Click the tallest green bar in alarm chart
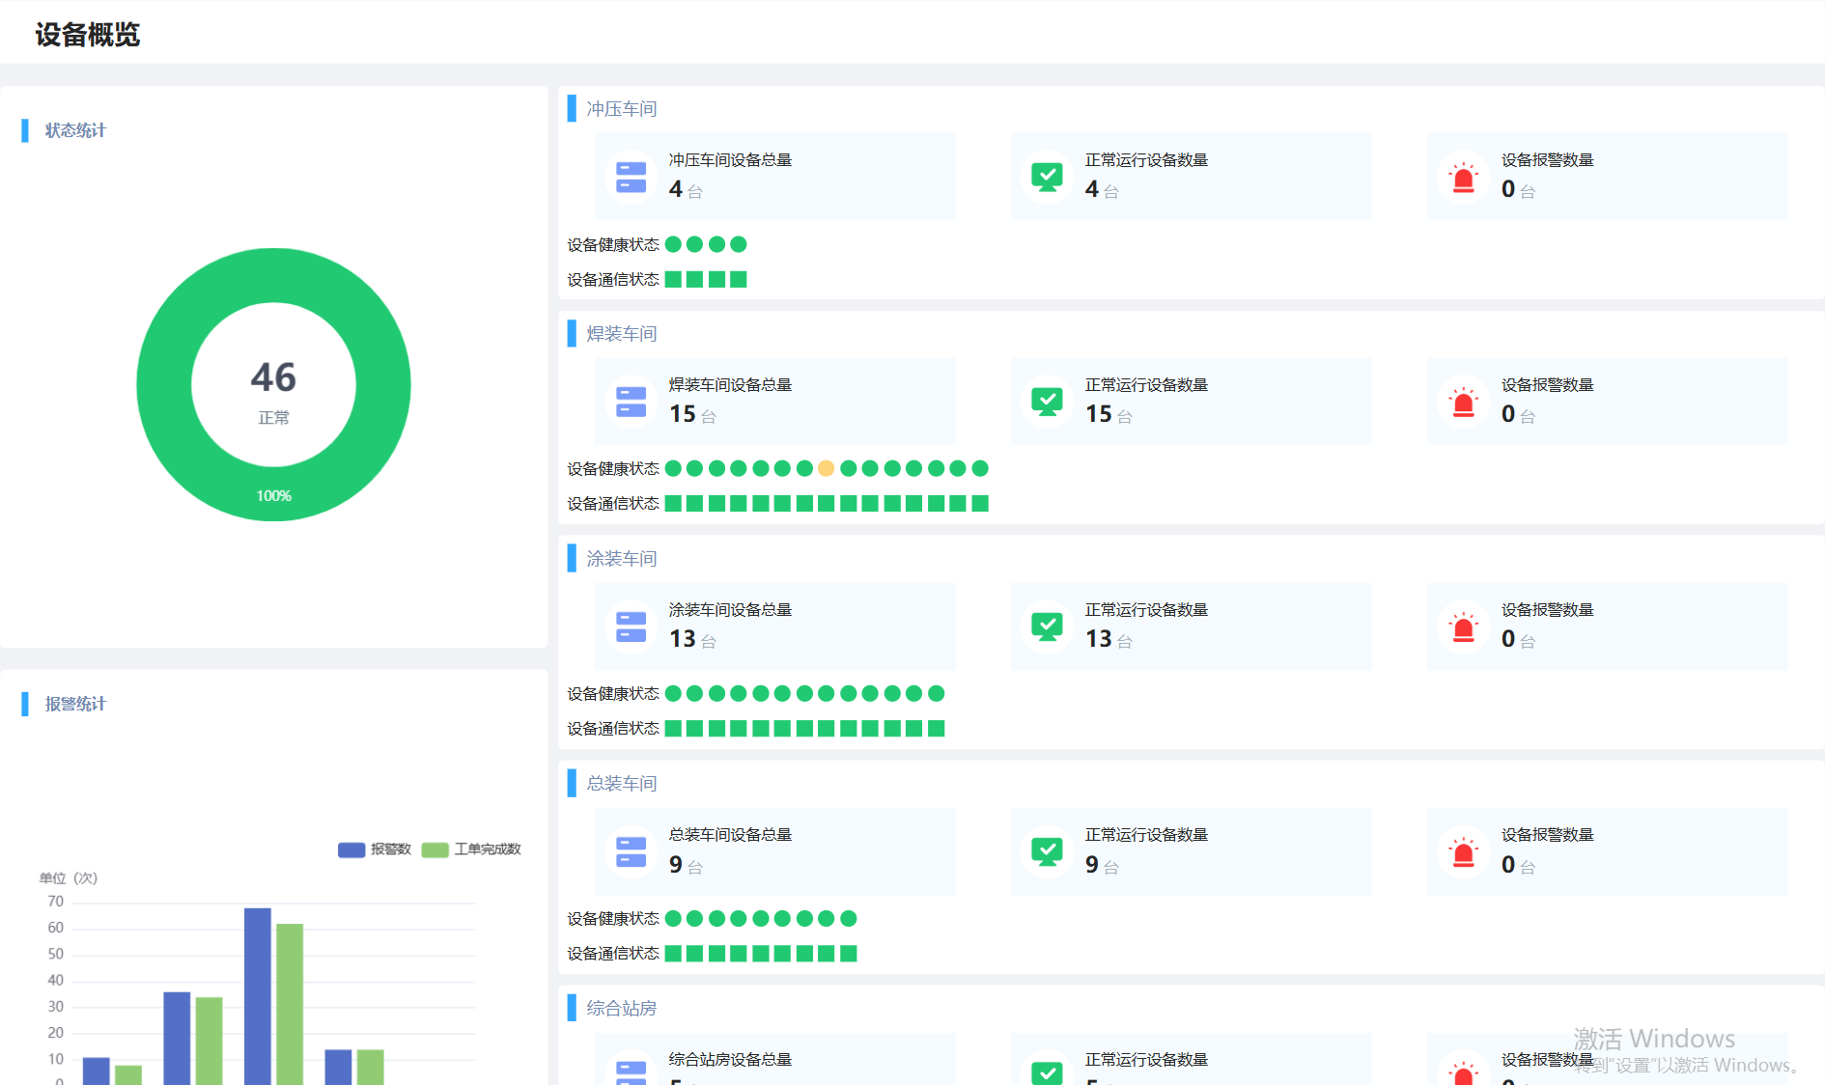Image resolution: width=1825 pixels, height=1085 pixels. pyautogui.click(x=290, y=1002)
